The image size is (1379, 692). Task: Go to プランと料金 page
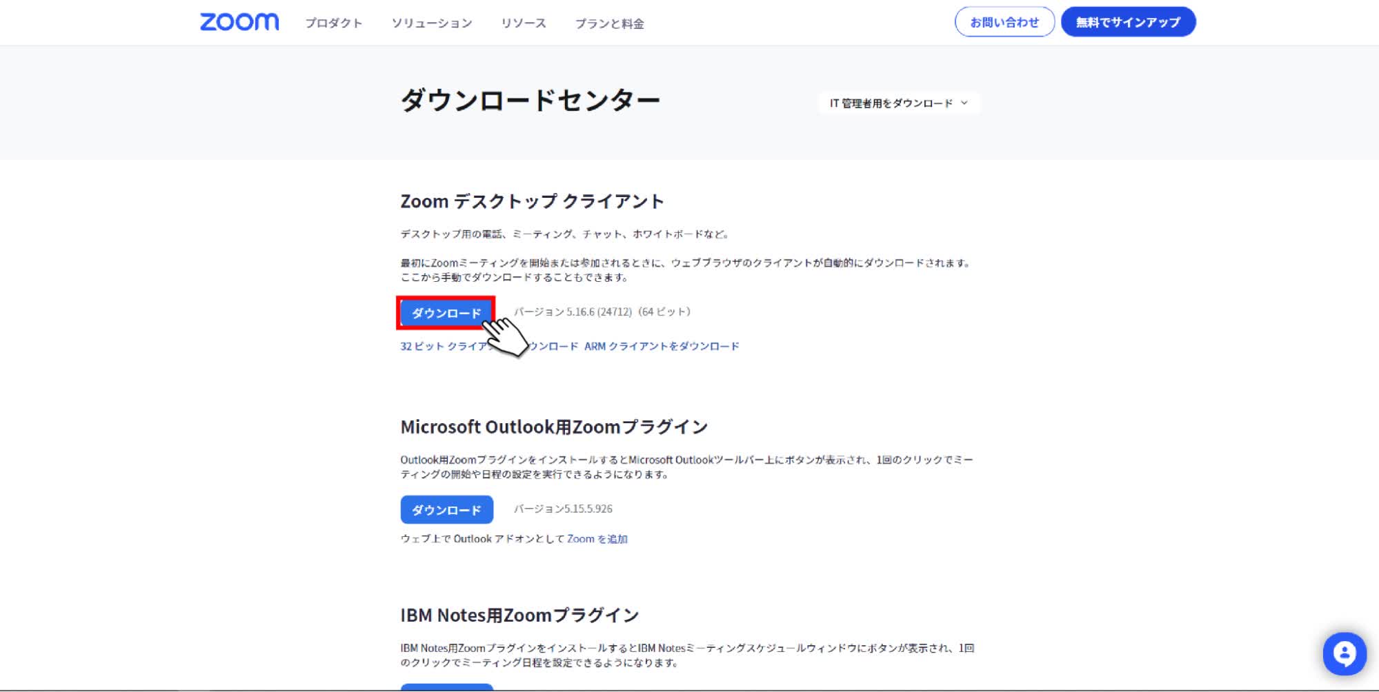(610, 23)
